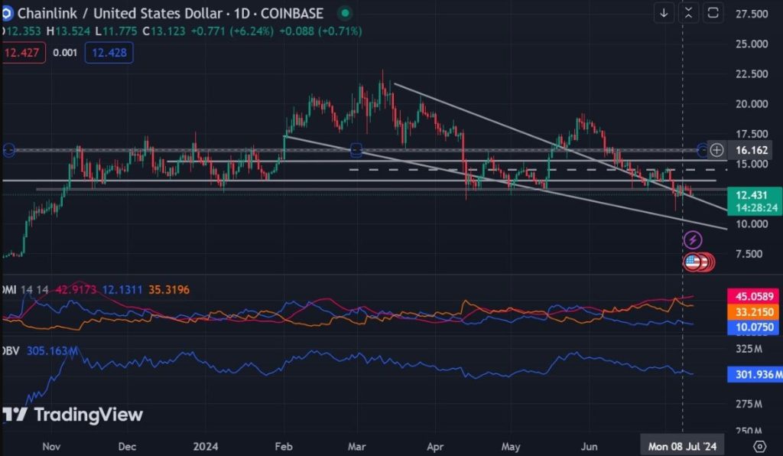Click the 7.500 price scale label
Image resolution: width=783 pixels, height=456 pixels.
click(749, 254)
